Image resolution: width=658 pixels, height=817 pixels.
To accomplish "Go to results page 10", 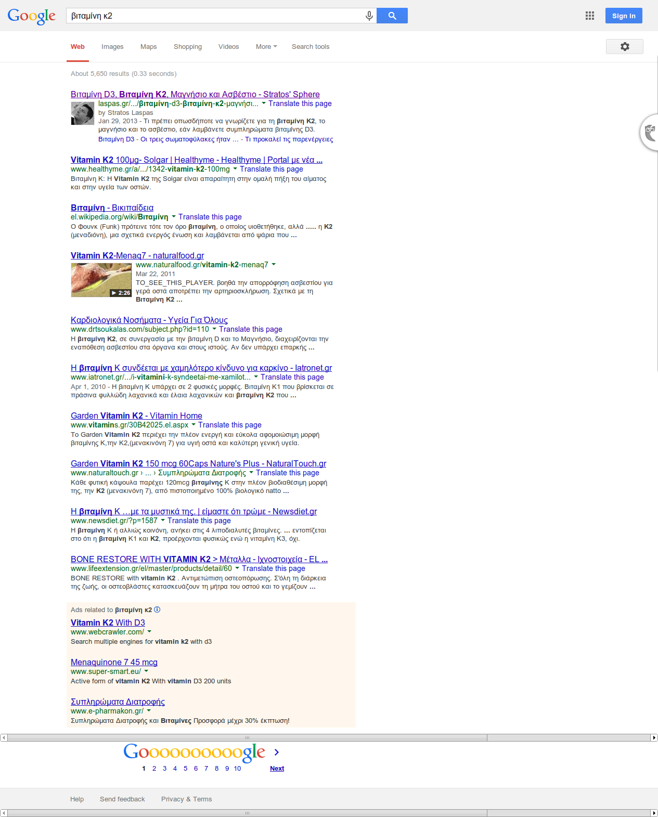I will coord(237,768).
